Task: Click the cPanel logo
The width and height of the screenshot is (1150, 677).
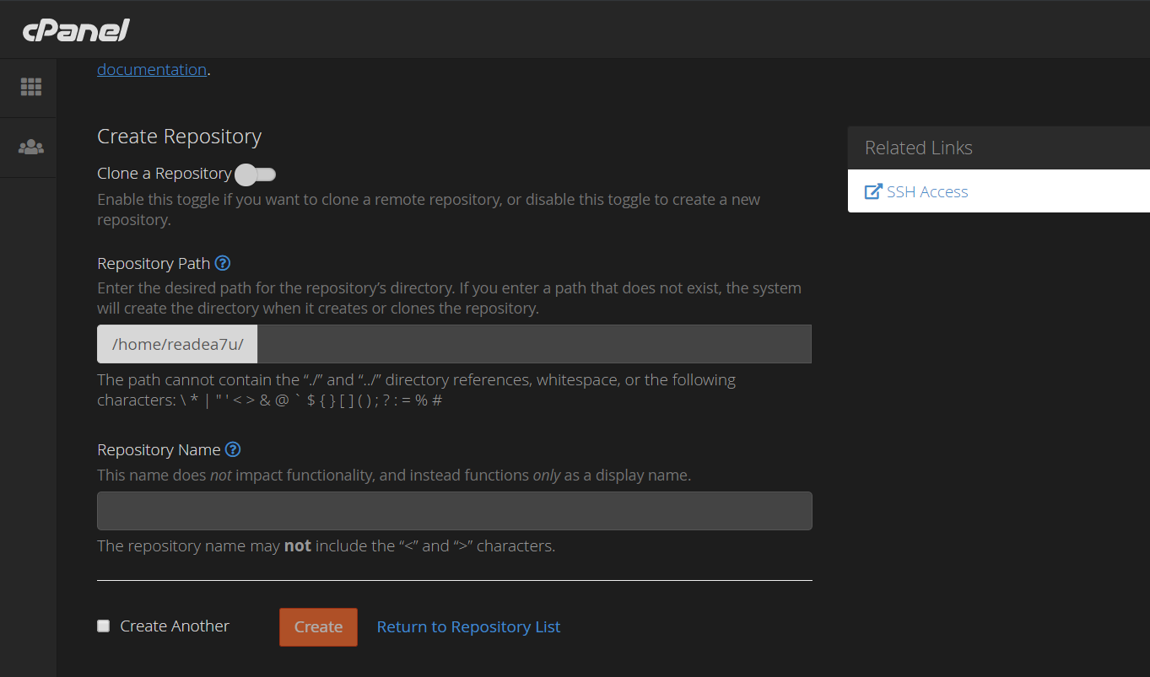Action: pyautogui.click(x=76, y=30)
